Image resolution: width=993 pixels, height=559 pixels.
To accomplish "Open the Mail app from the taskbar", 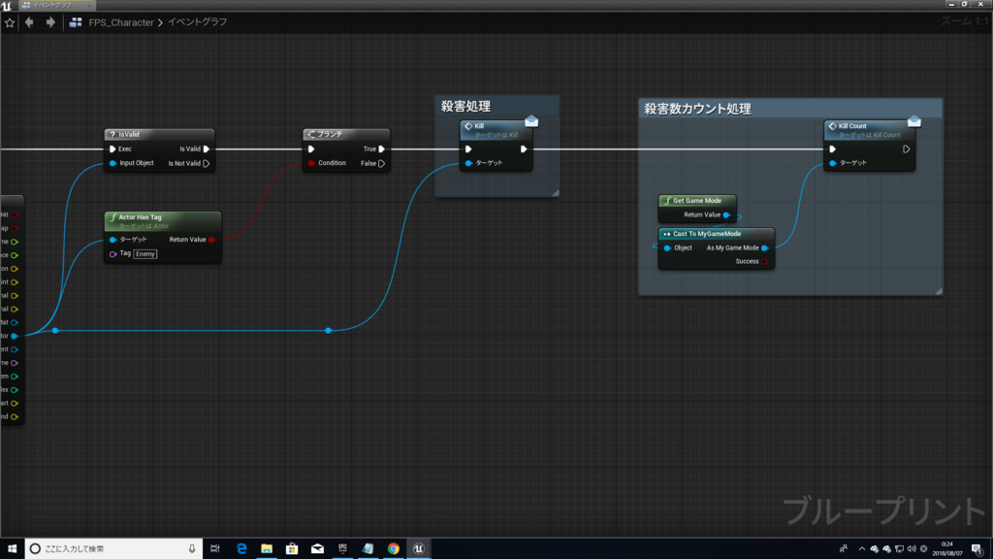I will coord(317,549).
